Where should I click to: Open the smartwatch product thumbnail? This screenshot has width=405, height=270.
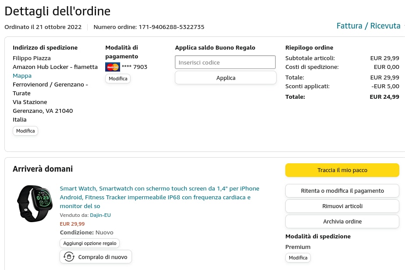tap(35, 203)
